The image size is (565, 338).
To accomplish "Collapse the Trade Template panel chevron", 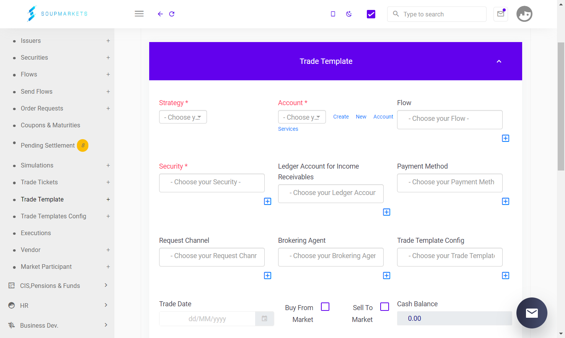I will point(499,62).
